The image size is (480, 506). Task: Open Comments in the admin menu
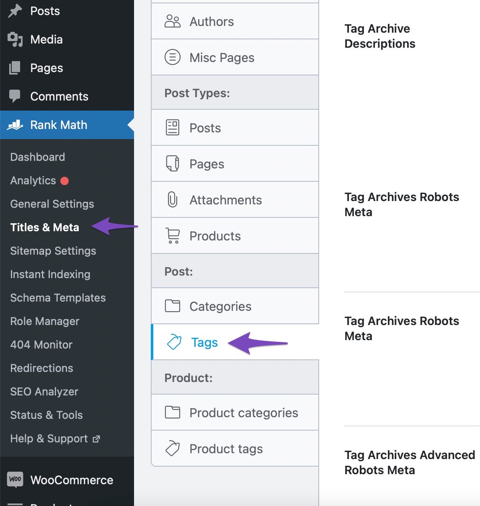(x=67, y=96)
